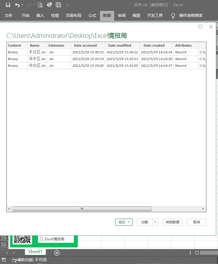The height and width of the screenshot is (264, 218).
Task: Click the printer-with-checkmark quick print icon
Action: 49,5
